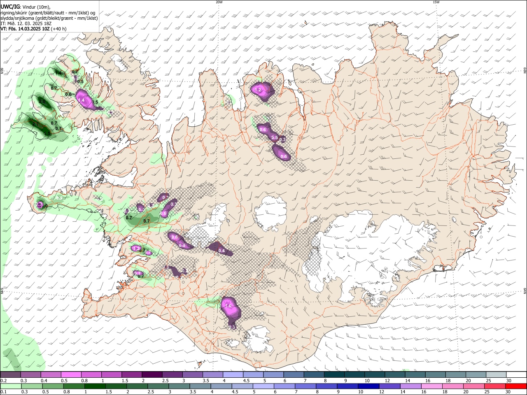
Task: Click the '12' label in lower legend
Action: 382,392
